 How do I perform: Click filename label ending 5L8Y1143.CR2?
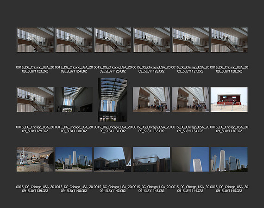tap(151, 189)
